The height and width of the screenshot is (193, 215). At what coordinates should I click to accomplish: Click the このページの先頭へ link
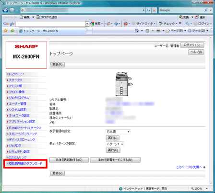click(x=189, y=167)
